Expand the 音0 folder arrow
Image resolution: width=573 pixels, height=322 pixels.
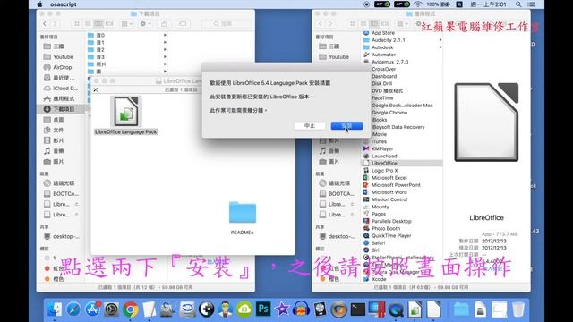(x=165, y=35)
